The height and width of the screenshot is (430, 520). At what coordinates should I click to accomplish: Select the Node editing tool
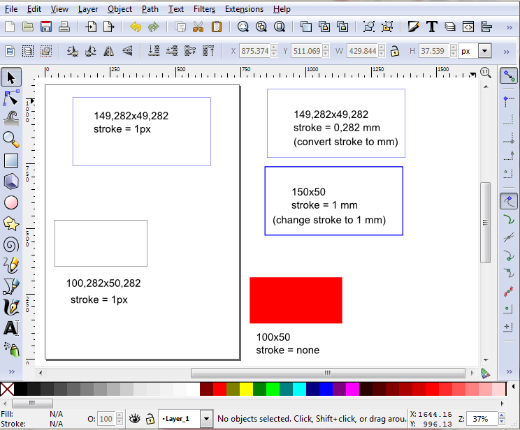click(x=11, y=98)
